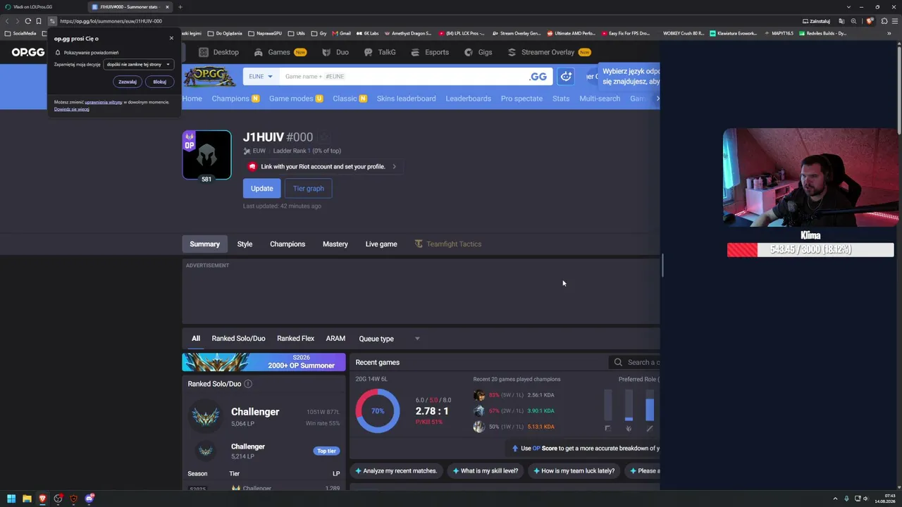
Task: Favorite summoner J1HUIV with the star icon
Action: click(324, 137)
